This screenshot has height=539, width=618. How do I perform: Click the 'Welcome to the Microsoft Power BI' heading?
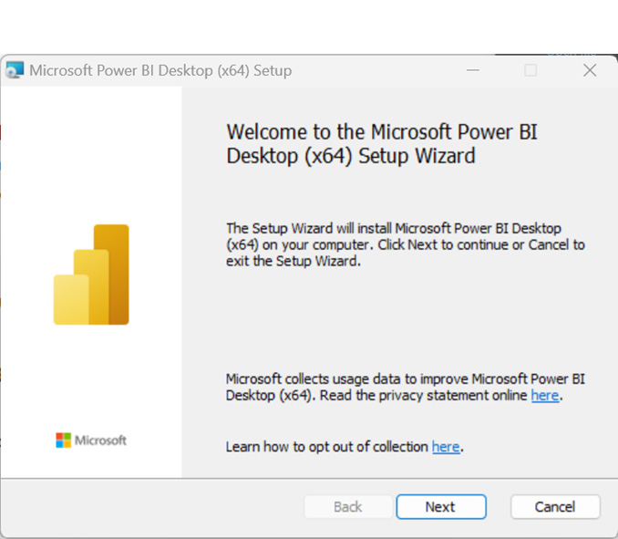(x=382, y=143)
